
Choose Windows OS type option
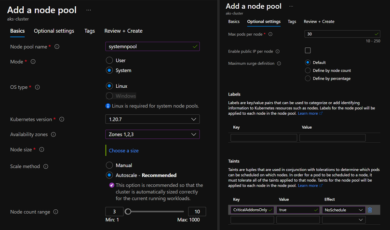pos(109,96)
